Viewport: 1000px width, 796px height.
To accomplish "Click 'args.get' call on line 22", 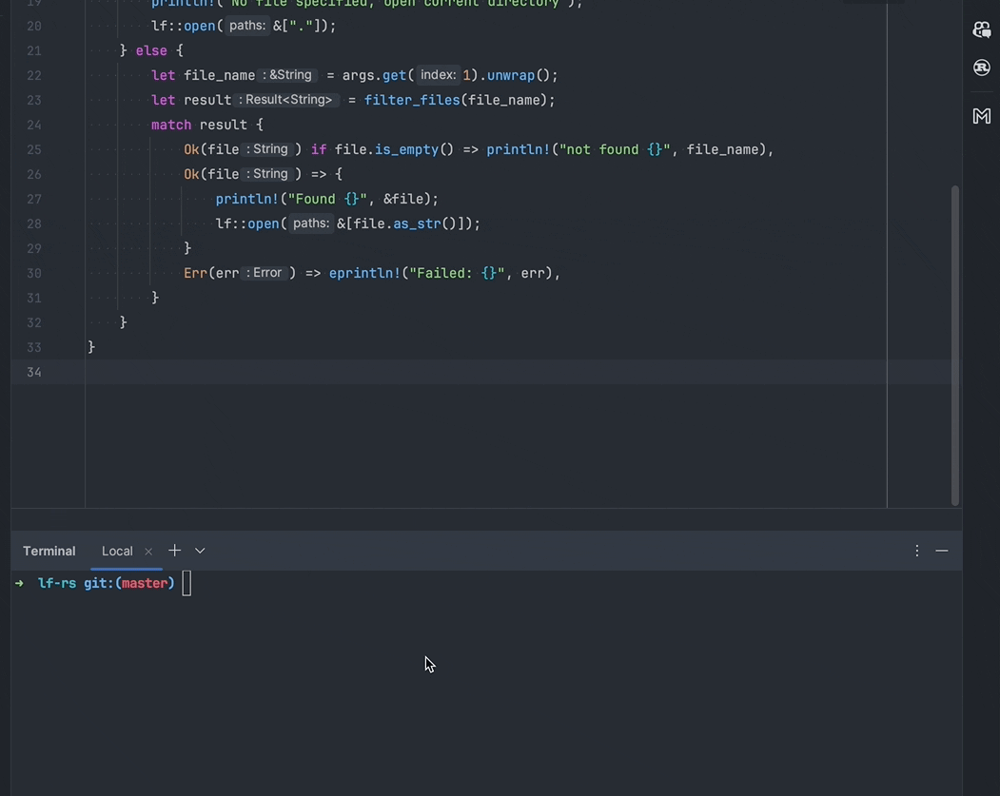I will point(374,76).
